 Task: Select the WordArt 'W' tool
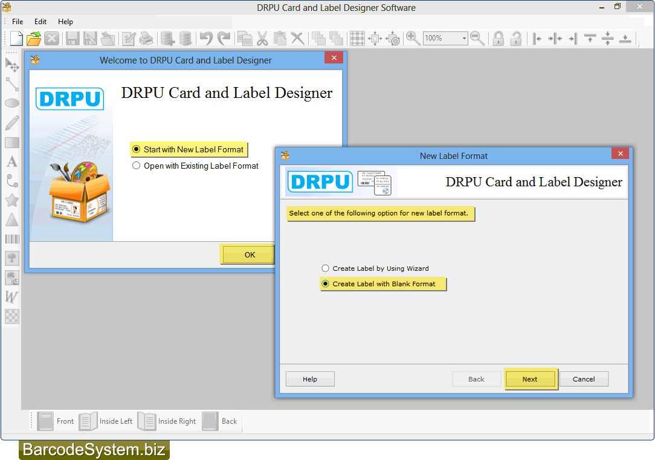point(11,297)
